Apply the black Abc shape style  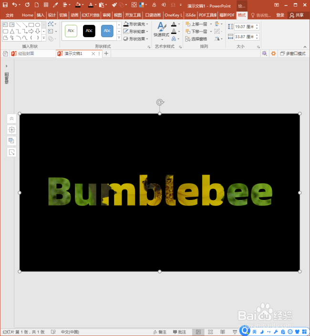pos(89,31)
